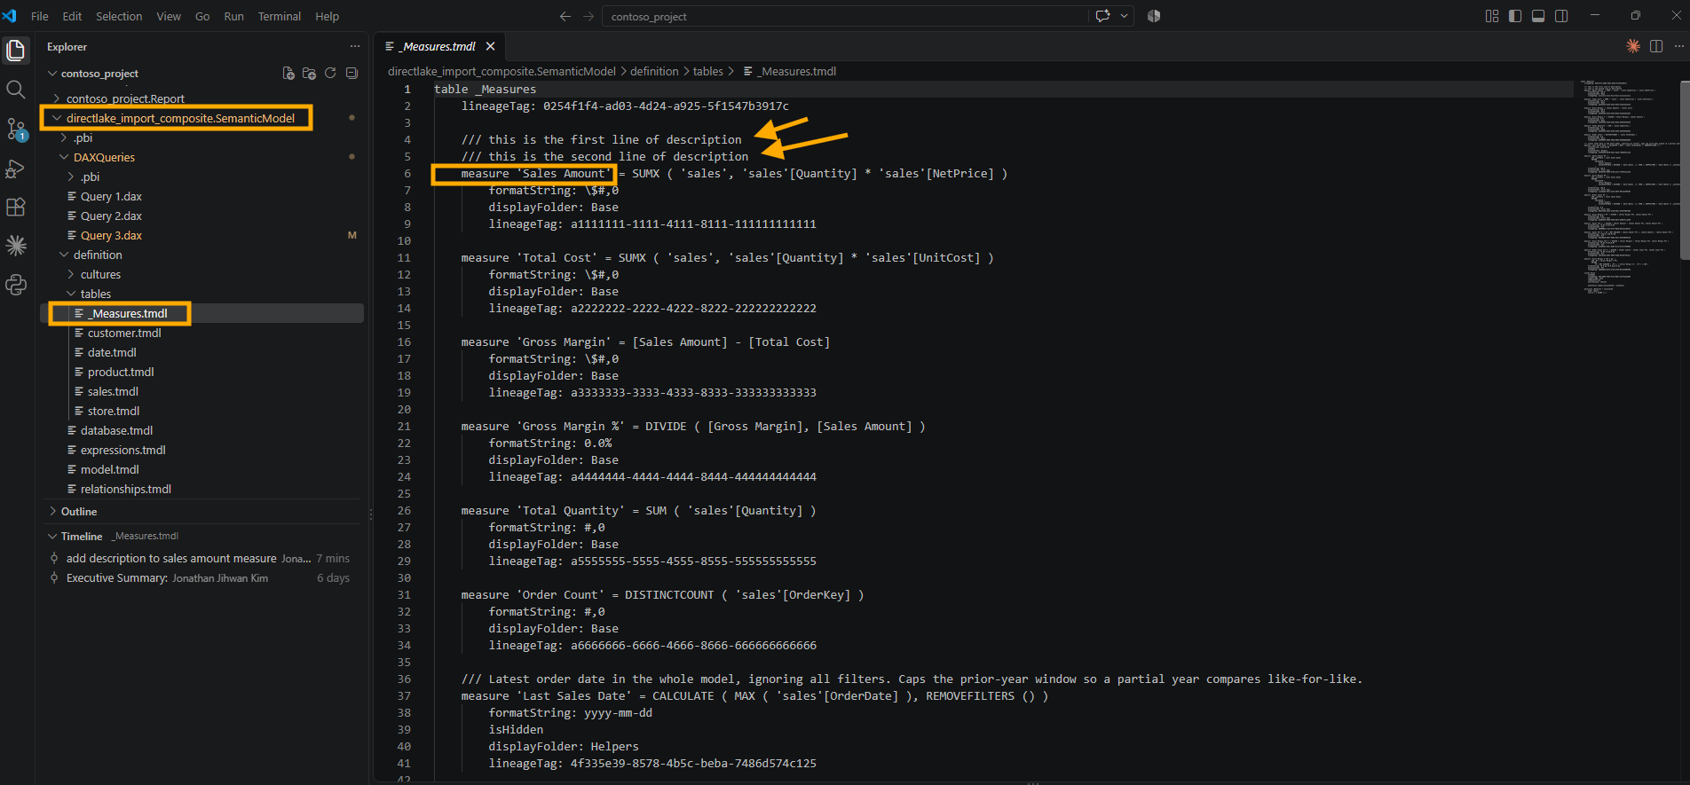This screenshot has height=785, width=1690.
Task: Open the Extensions view
Action: 16,207
